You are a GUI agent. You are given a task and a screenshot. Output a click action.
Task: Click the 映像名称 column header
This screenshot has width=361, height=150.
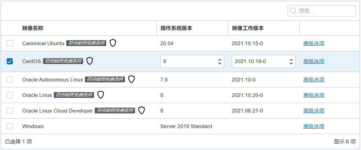(33, 28)
